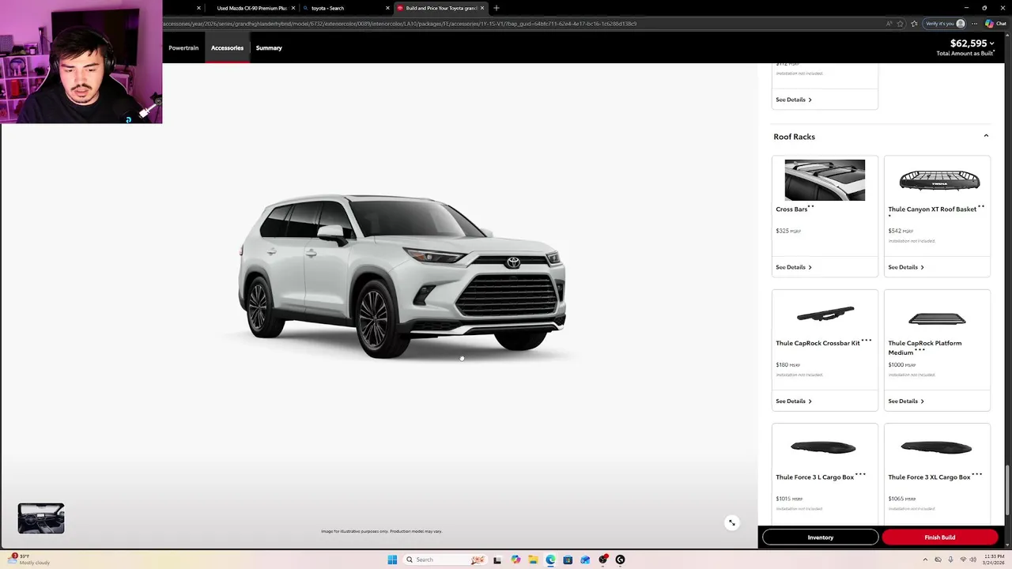
Task: Open the Powertrain step tab
Action: click(x=183, y=48)
